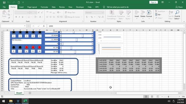Image resolution: width=186 pixels, height=104 pixels.
Task: Toggle the black indicator button above label 7
Action: pyautogui.click(x=20, y=47)
